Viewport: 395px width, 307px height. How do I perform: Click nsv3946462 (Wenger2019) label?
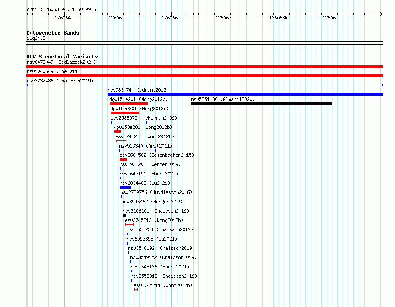[152, 202]
